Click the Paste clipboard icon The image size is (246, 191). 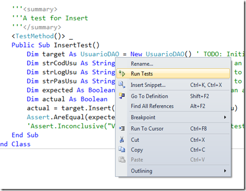(122, 159)
